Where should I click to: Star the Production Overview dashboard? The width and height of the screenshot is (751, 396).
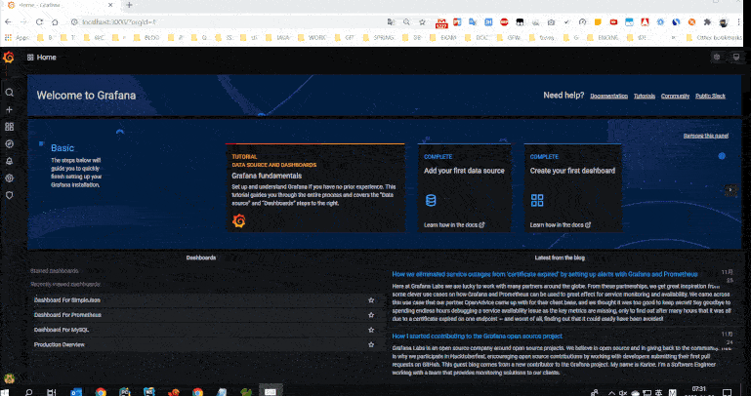[x=371, y=345]
